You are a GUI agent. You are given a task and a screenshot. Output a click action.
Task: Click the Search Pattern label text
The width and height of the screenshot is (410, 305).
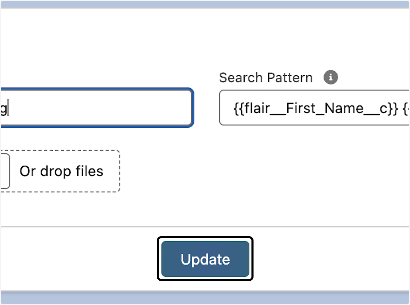tap(266, 77)
